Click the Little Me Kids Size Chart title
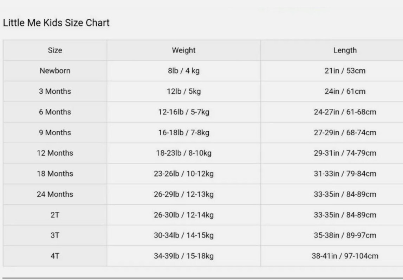 point(56,23)
